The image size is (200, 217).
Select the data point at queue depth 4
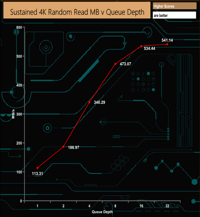pos(89,102)
